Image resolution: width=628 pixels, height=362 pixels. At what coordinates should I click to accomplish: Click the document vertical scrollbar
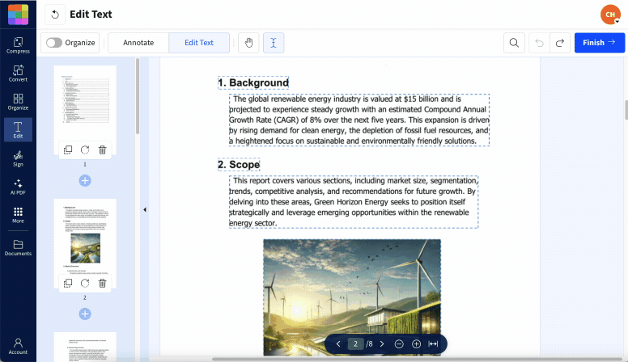626,110
